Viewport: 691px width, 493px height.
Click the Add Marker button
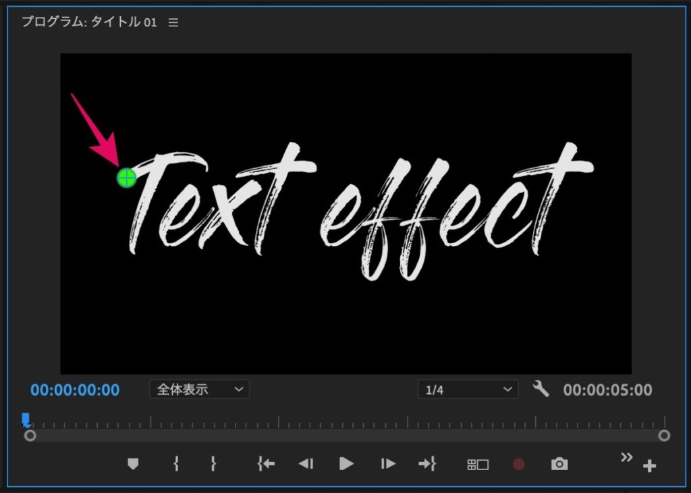133,463
